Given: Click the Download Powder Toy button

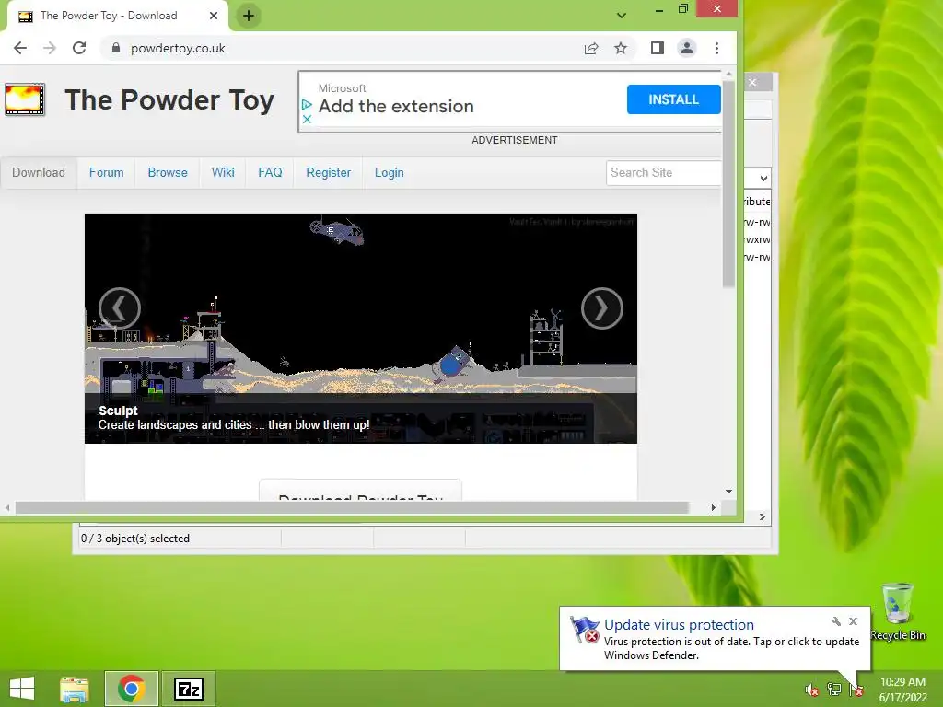Looking at the screenshot, I should click(360, 491).
